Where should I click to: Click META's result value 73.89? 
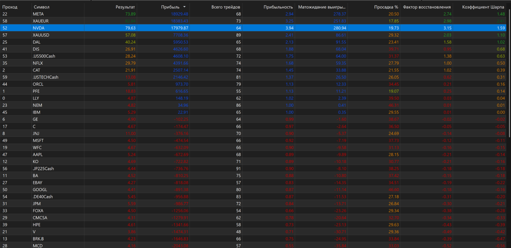tap(130, 14)
